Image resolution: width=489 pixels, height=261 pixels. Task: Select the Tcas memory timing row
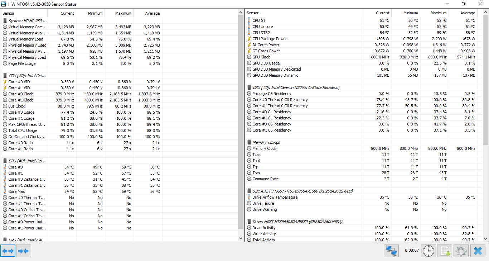(362, 155)
